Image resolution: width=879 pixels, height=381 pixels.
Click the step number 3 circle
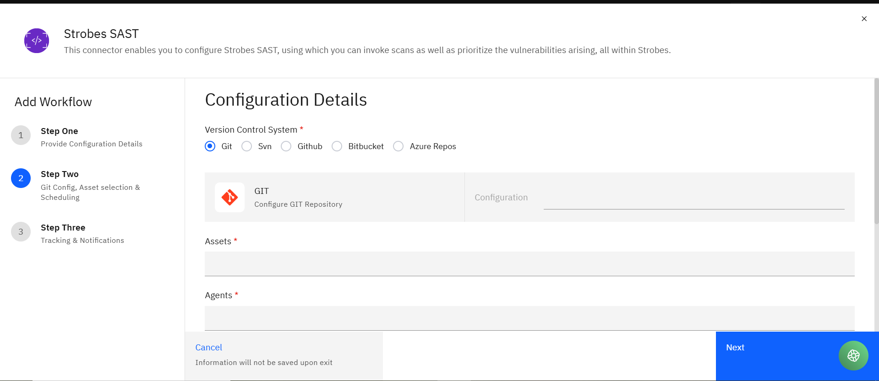pyautogui.click(x=21, y=232)
